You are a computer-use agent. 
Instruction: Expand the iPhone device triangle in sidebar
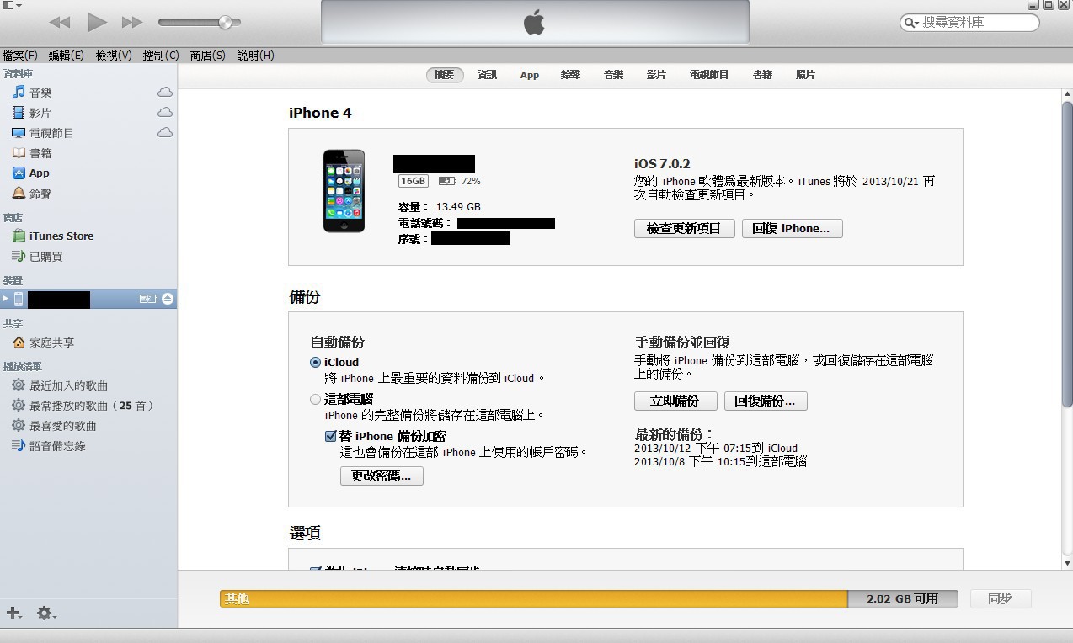(x=6, y=299)
